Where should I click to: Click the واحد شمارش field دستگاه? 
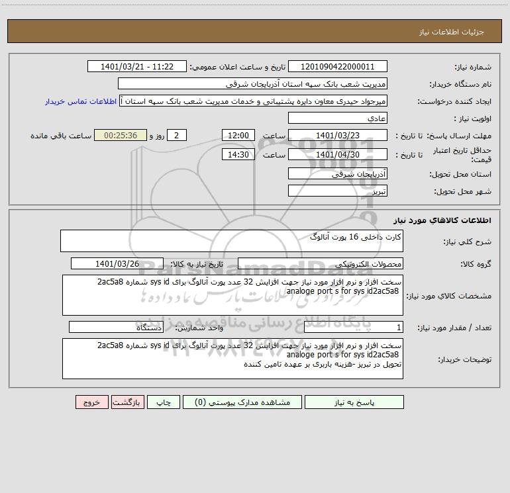coord(116,328)
